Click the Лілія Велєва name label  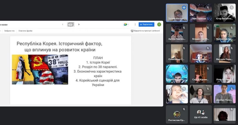coord(223,79)
